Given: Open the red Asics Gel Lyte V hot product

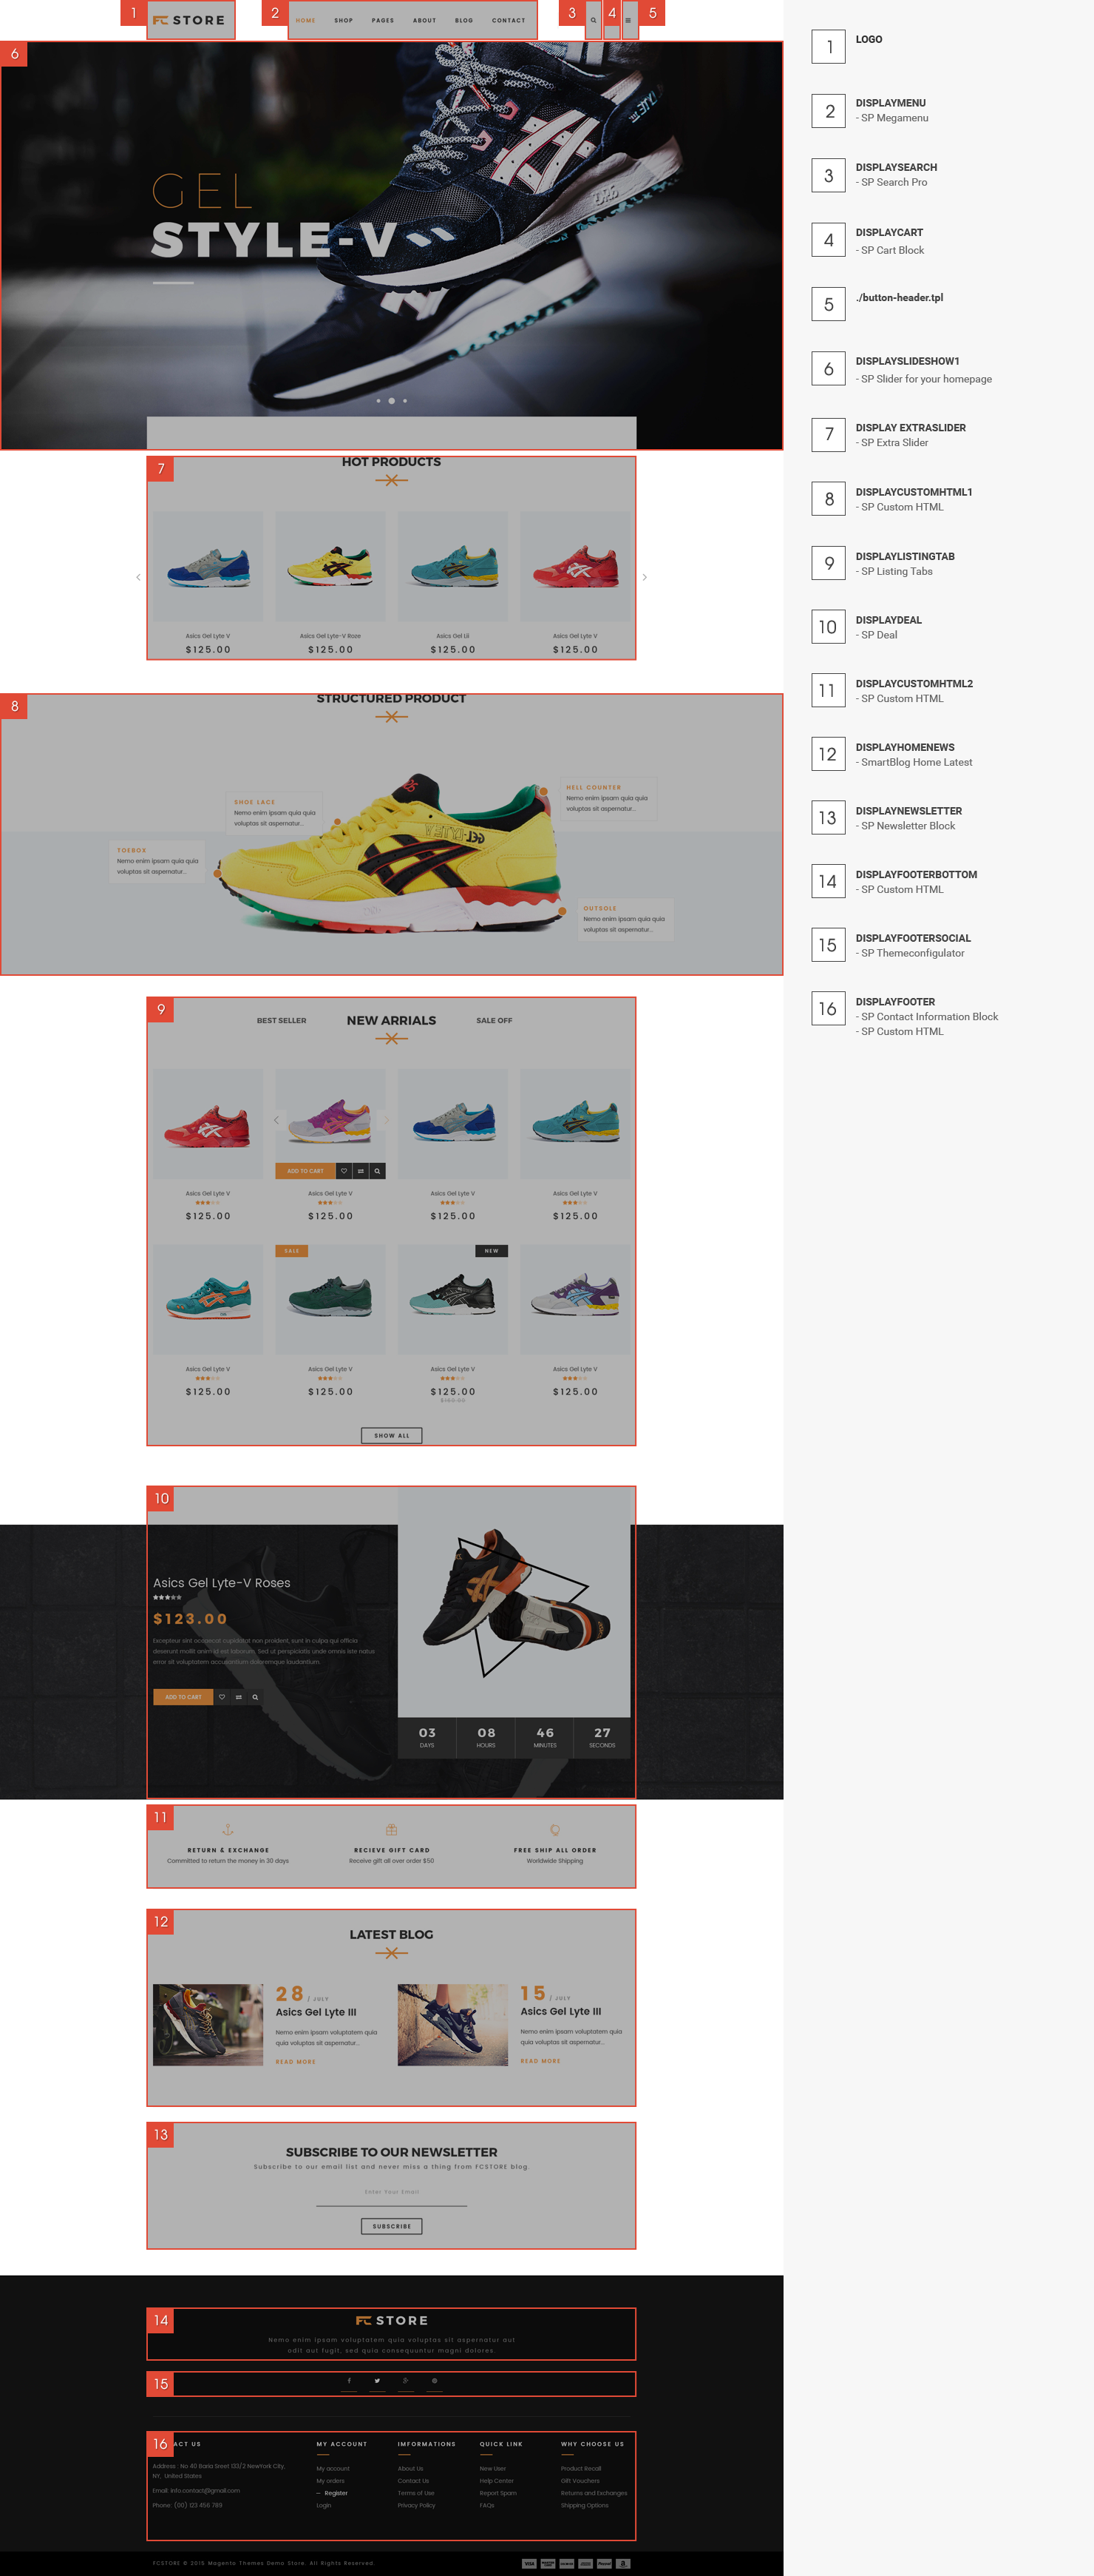Looking at the screenshot, I should [x=576, y=567].
